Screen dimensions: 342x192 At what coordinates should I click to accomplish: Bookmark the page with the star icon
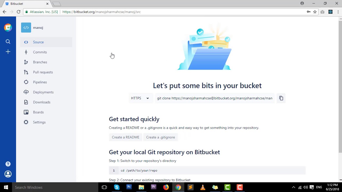(315, 12)
